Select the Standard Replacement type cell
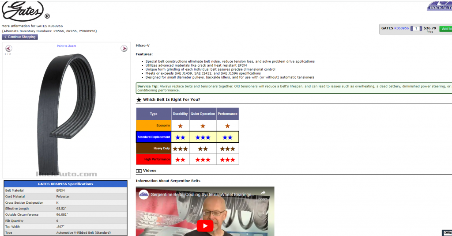Image resolution: width=452 pixels, height=236 pixels. point(154,137)
